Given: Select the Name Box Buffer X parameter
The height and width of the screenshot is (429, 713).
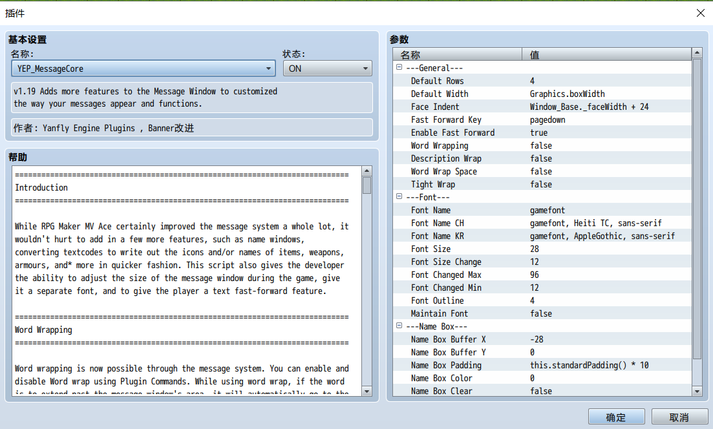Looking at the screenshot, I should coord(542,339).
